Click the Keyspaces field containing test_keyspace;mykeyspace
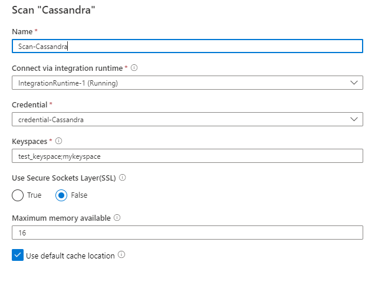Viewport: 375px width, 288px height. tap(187, 156)
